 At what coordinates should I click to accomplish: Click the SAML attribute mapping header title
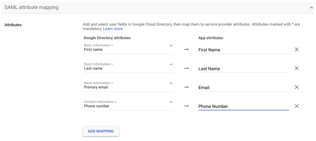tap(31, 7)
